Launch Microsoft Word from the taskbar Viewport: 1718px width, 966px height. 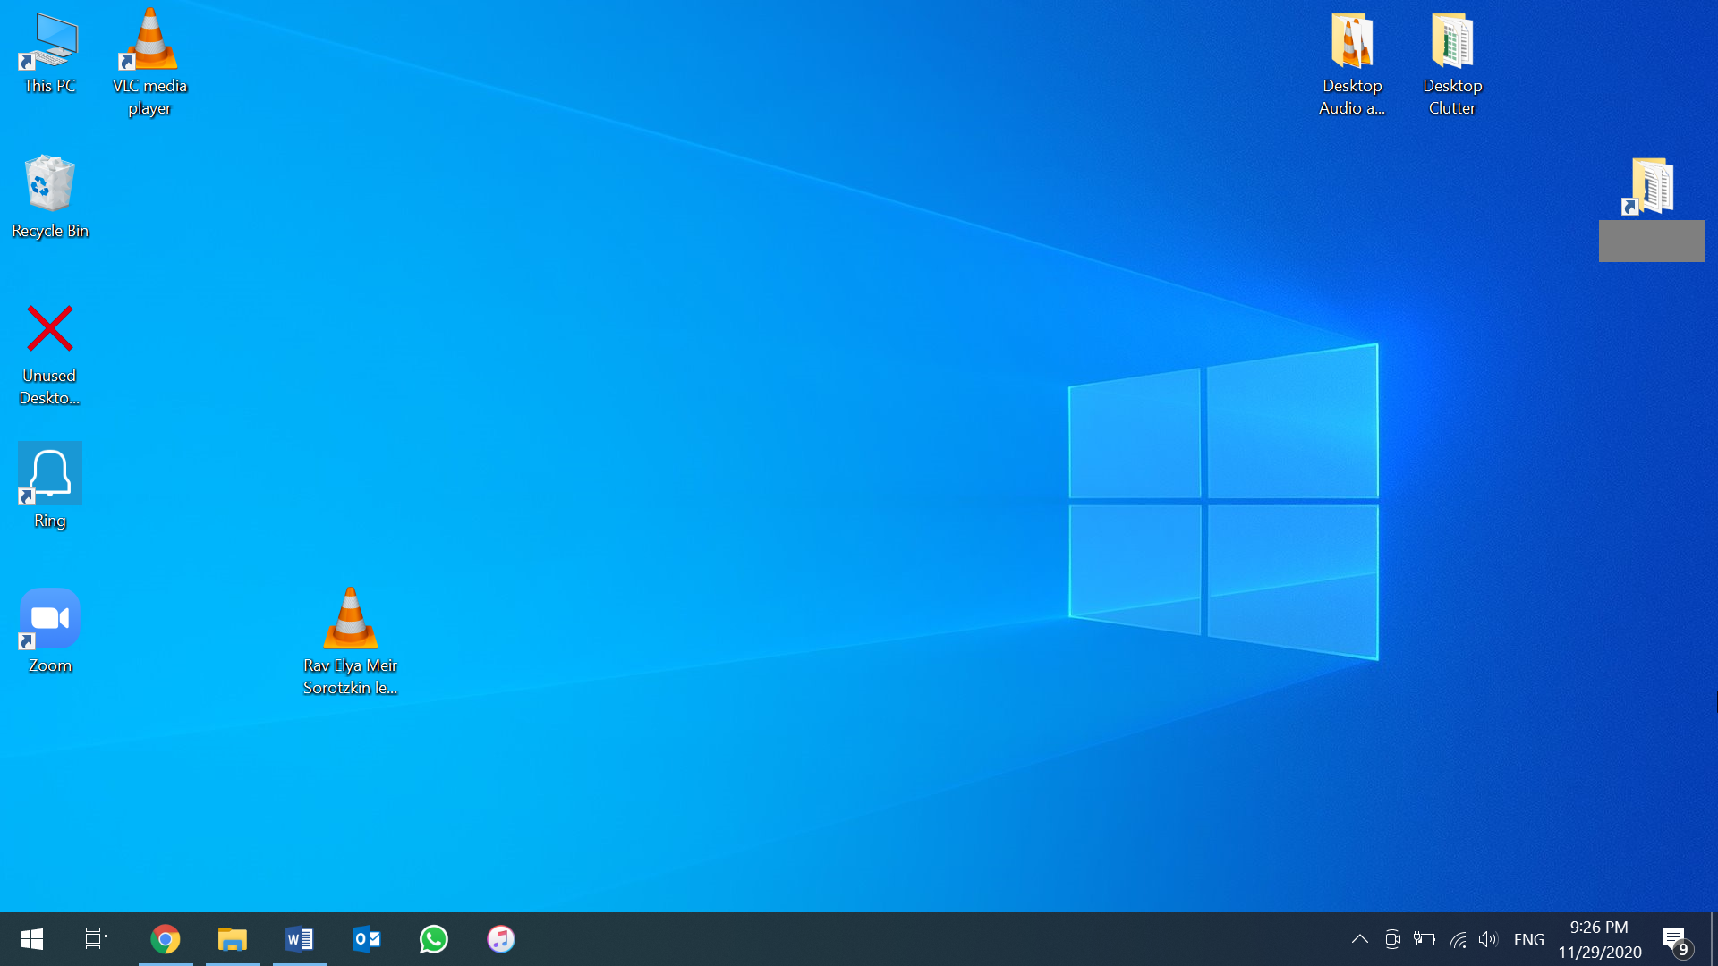[300, 939]
